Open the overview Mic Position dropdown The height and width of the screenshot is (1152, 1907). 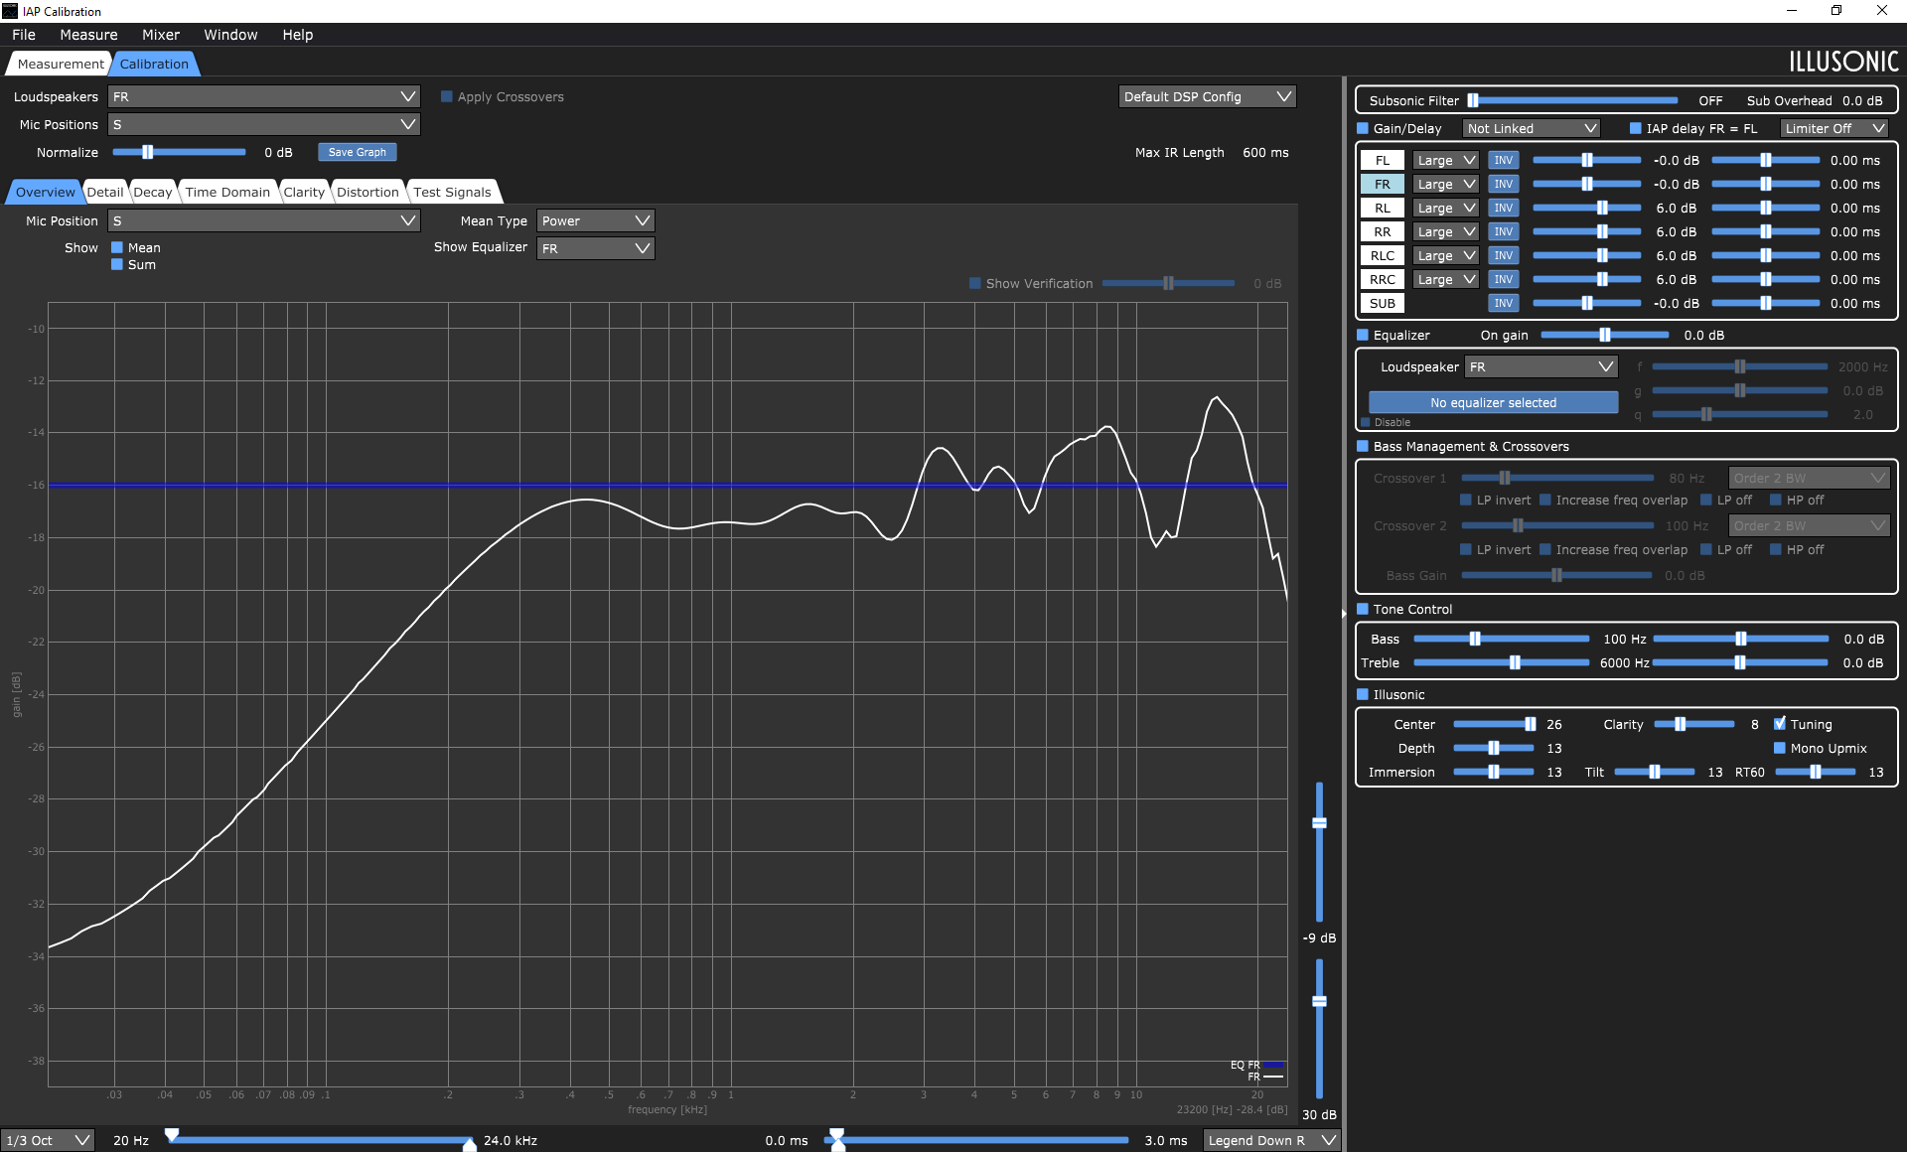(x=264, y=220)
